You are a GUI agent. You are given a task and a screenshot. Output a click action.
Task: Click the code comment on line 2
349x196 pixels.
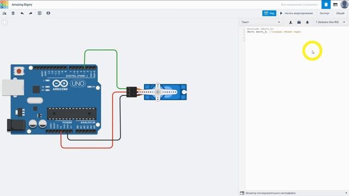click(285, 32)
